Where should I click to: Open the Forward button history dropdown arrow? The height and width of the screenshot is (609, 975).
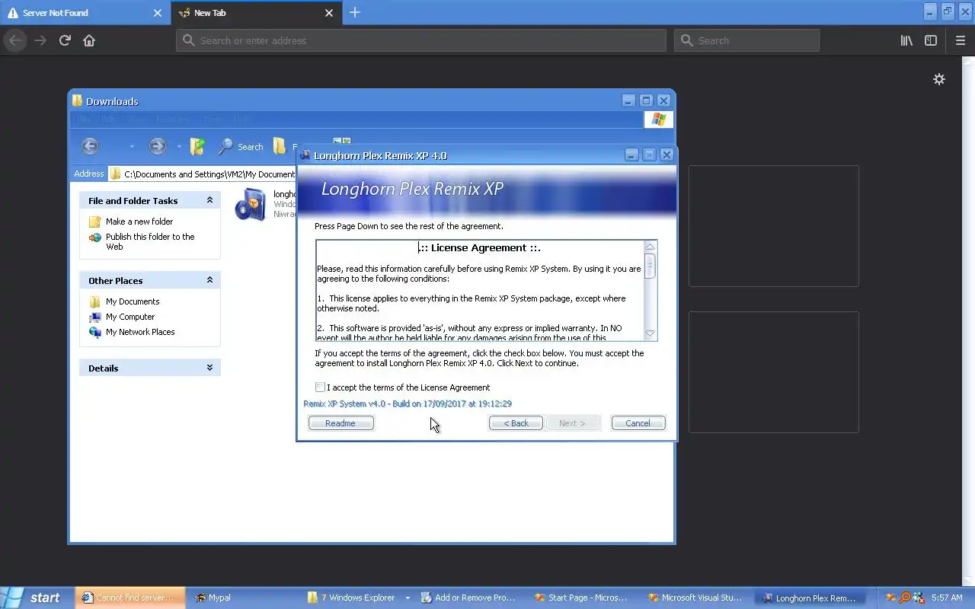(179, 147)
